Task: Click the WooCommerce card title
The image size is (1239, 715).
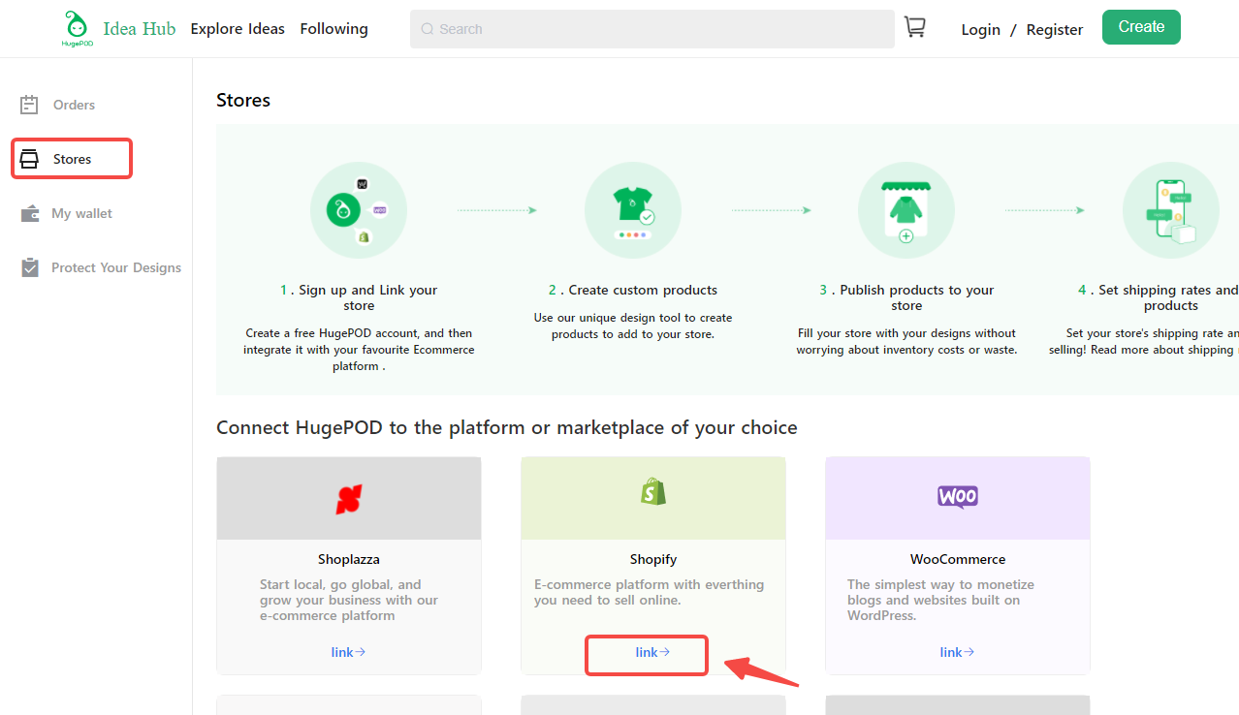Action: 958,559
